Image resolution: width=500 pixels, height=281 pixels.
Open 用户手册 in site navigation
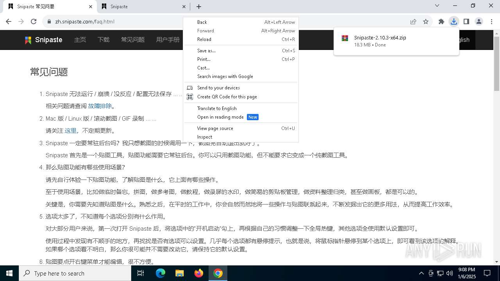[168, 40]
